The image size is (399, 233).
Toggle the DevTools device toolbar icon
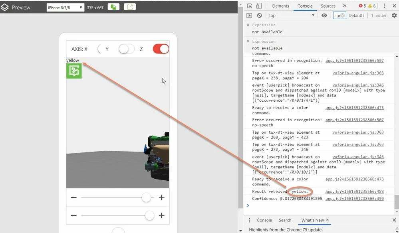click(259, 6)
